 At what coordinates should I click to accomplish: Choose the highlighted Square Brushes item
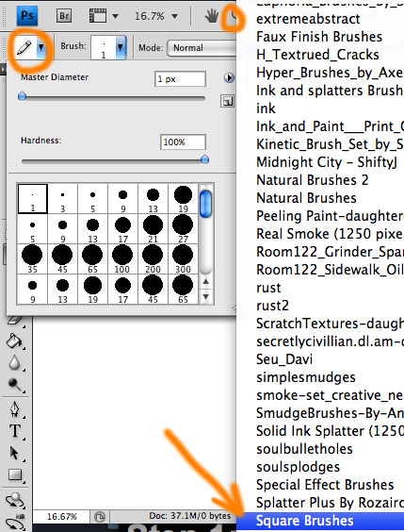[x=320, y=521]
